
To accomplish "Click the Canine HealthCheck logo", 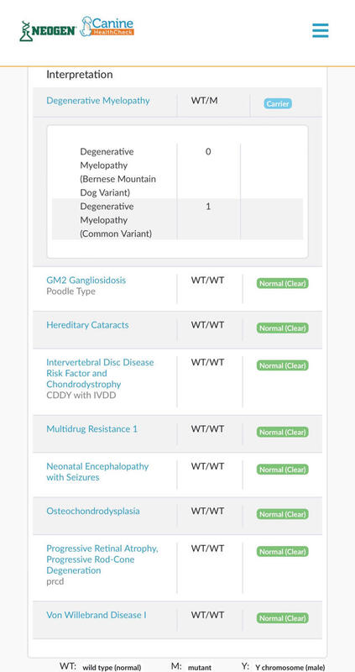I will point(107,26).
